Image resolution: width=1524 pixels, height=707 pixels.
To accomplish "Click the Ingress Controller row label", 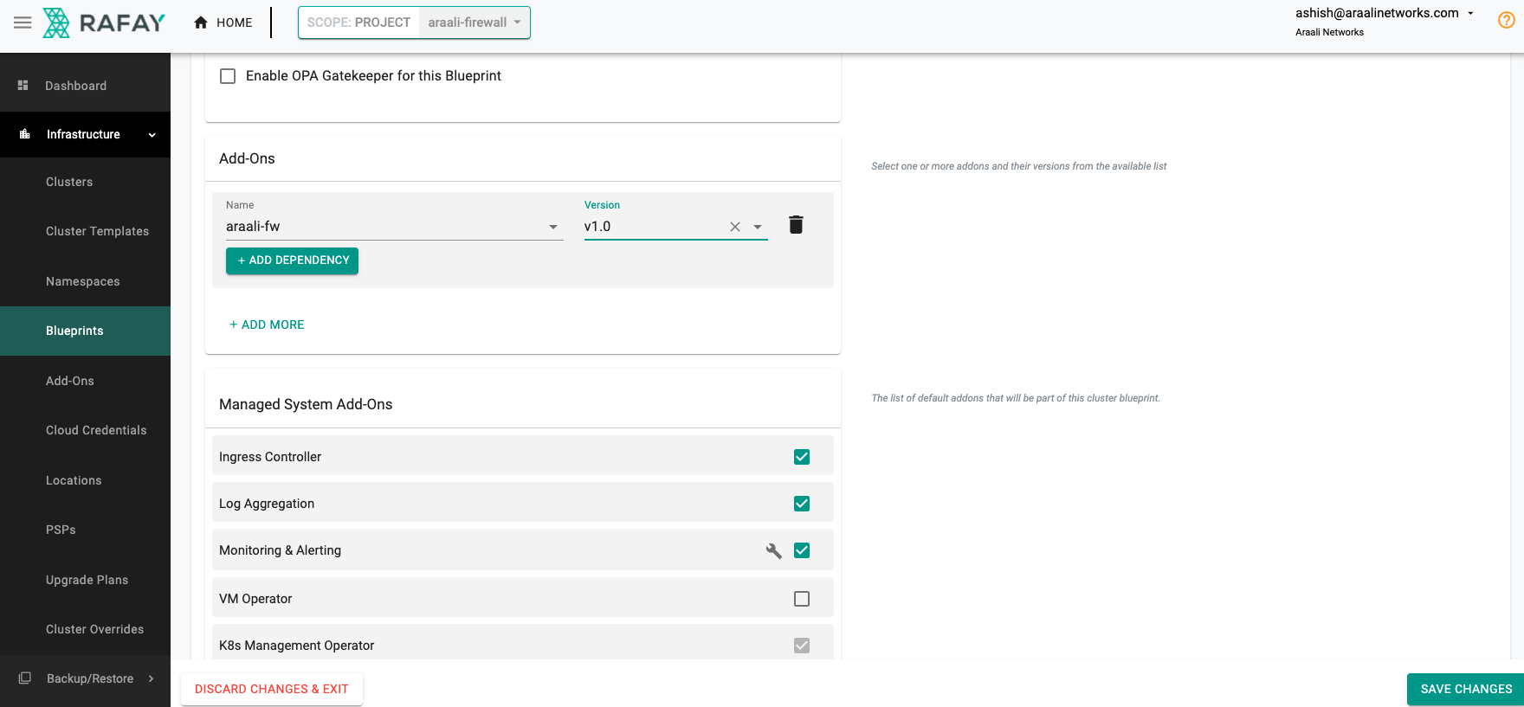I will 270,457.
